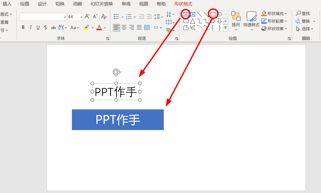Select the freeform scribble shape

point(193,27)
